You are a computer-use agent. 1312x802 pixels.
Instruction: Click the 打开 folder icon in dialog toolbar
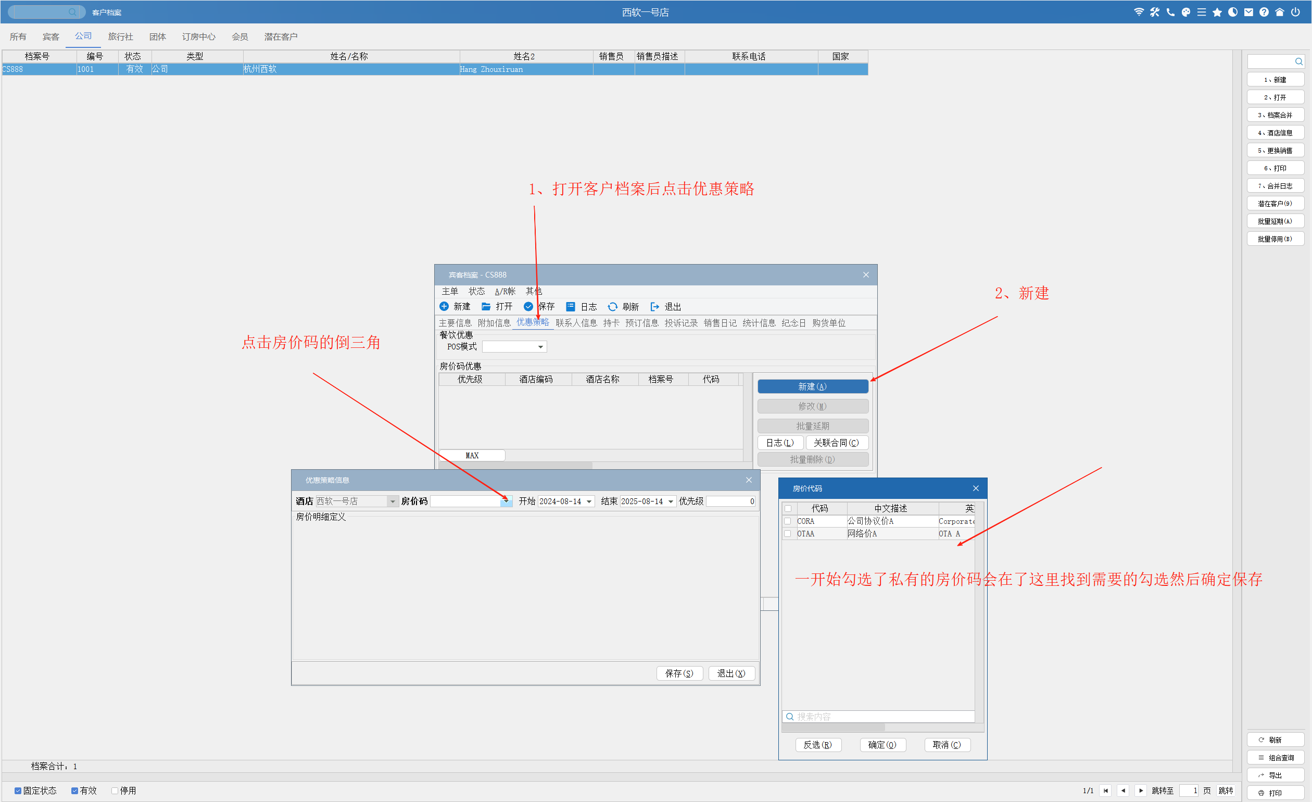[486, 306]
